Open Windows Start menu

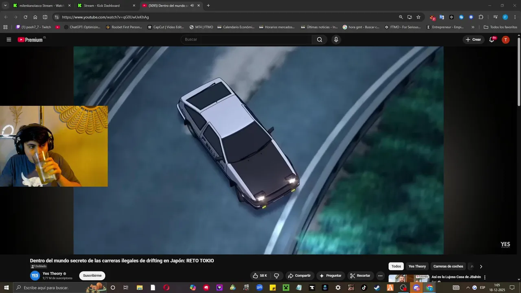(6, 288)
